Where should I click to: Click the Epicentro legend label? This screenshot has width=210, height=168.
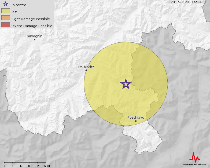pyautogui.click(x=19, y=5)
